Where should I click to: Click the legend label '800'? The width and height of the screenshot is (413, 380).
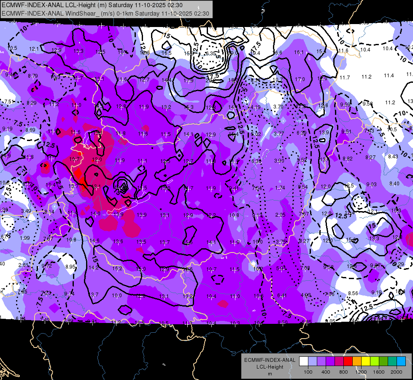(343, 372)
